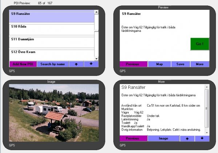Select S12 Övre Kvarn list entry
This screenshot has width=218, height=153.
(51, 53)
